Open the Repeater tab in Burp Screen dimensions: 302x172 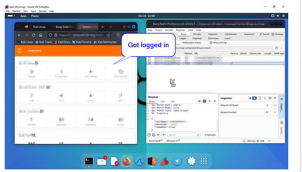[213, 34]
